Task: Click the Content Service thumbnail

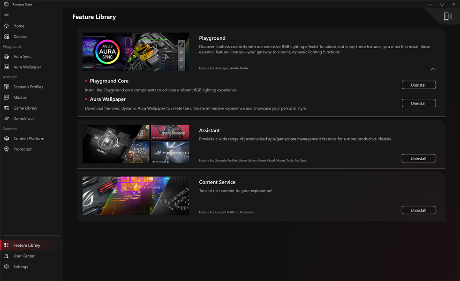Action: 136,196
